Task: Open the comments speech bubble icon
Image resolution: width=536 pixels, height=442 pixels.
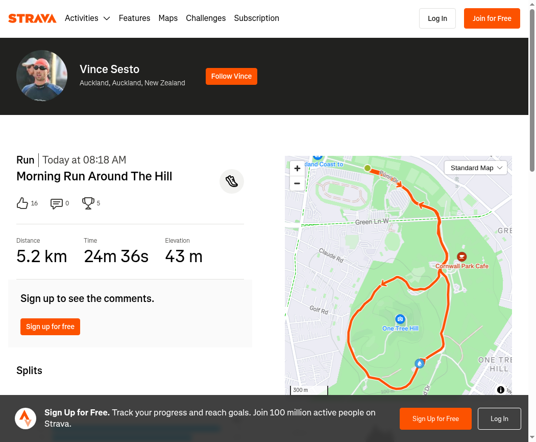Action: [x=56, y=203]
